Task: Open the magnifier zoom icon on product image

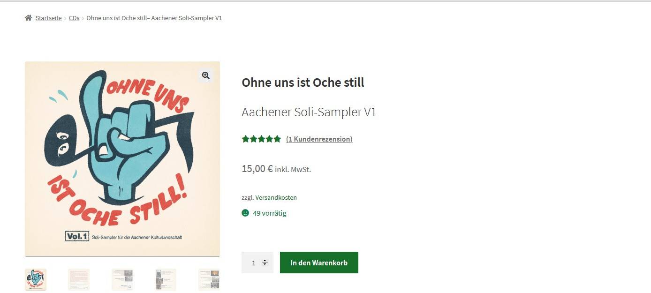Action: click(205, 75)
